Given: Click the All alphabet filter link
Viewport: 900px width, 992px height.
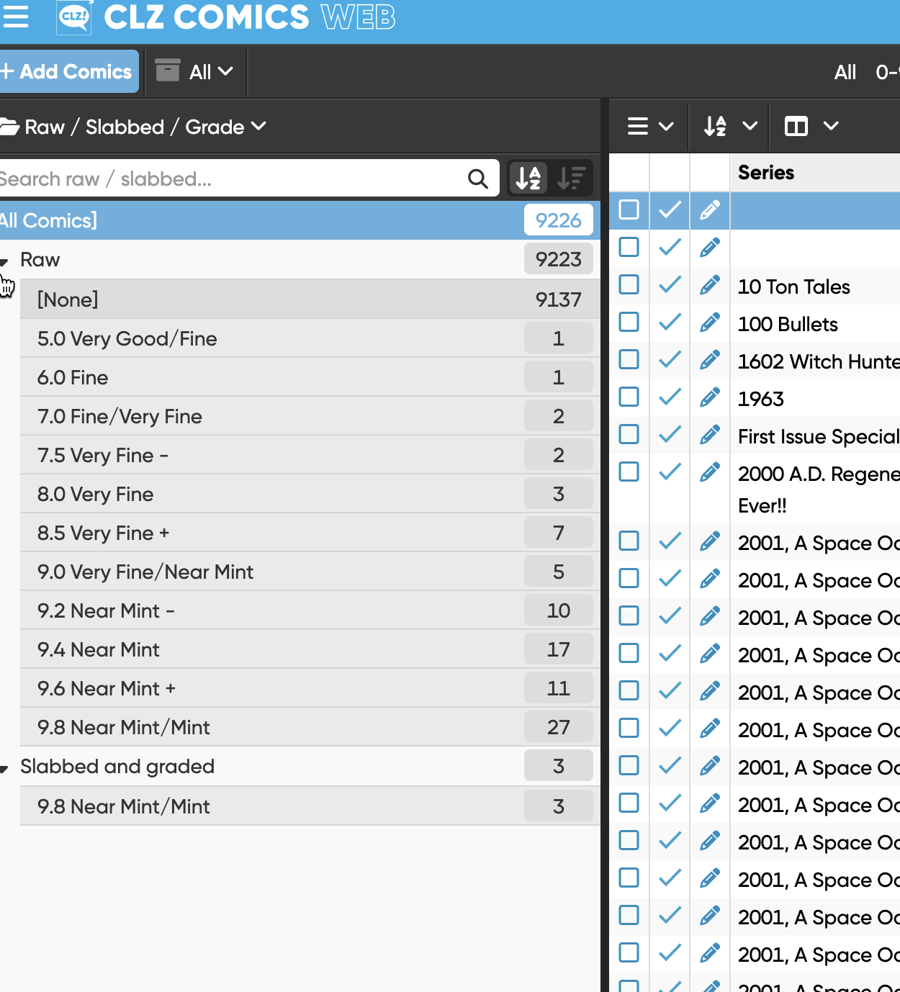Looking at the screenshot, I should [845, 72].
